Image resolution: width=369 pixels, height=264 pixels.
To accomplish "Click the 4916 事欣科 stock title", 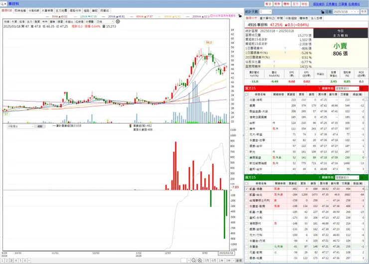I will [x=258, y=25].
